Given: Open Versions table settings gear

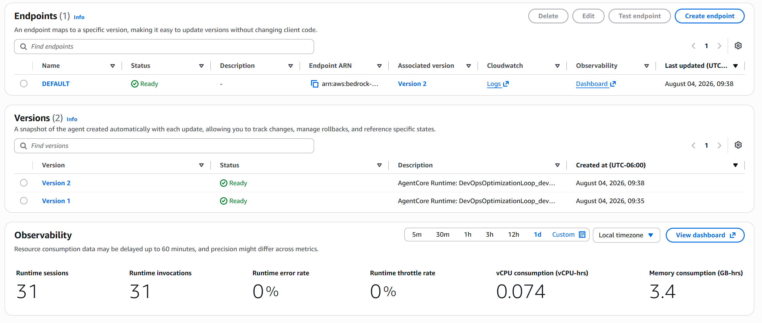Looking at the screenshot, I should pos(738,145).
